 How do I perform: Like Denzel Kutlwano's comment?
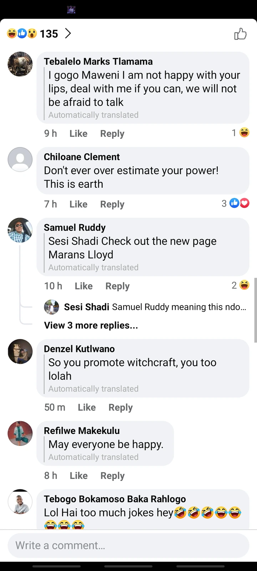point(87,407)
